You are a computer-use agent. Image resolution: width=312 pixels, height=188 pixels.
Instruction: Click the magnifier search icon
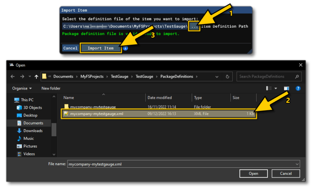coord(297,77)
